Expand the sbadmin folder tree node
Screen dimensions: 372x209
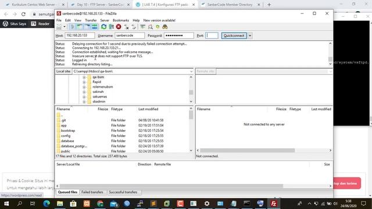click(x=84, y=102)
